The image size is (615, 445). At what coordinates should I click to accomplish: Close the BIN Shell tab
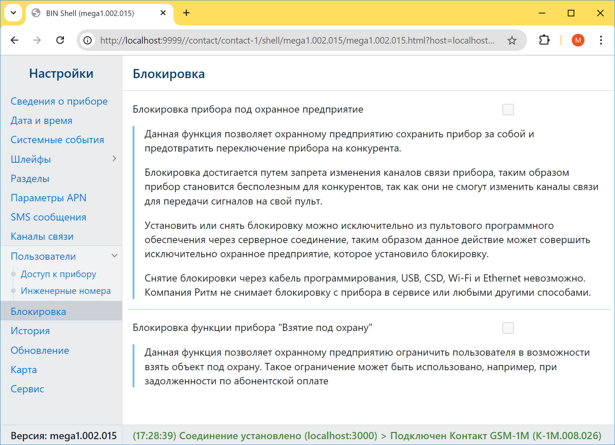[163, 13]
